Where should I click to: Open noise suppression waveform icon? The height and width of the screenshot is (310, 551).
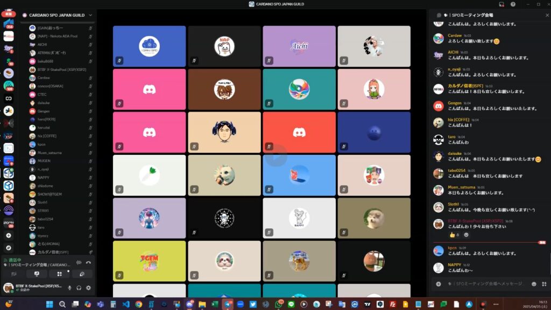click(x=79, y=262)
